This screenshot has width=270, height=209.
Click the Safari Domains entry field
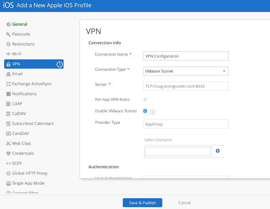[x=178, y=152]
